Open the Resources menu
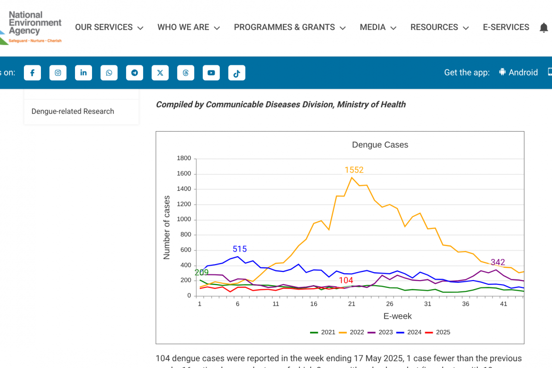 pyautogui.click(x=439, y=28)
